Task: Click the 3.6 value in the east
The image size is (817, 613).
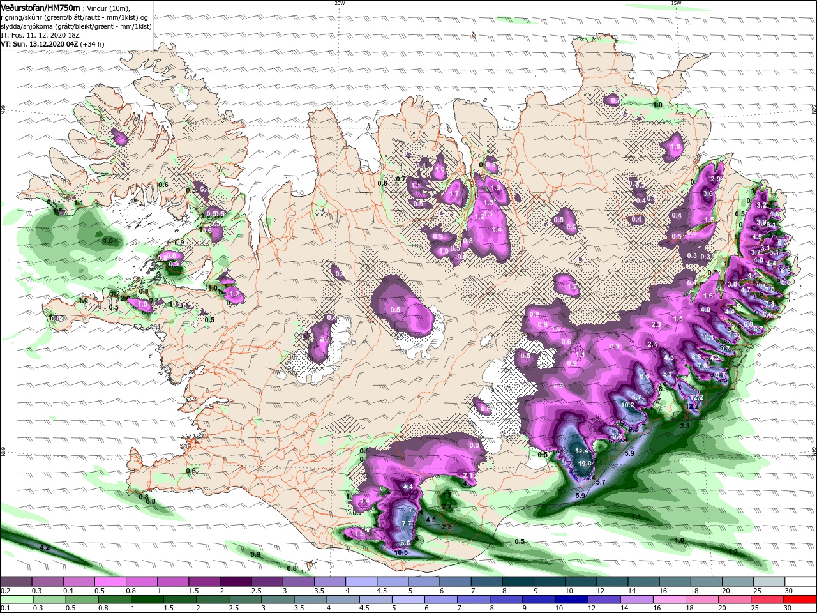Action: point(708,193)
